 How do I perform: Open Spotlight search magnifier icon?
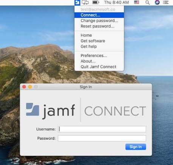click(x=148, y=3)
